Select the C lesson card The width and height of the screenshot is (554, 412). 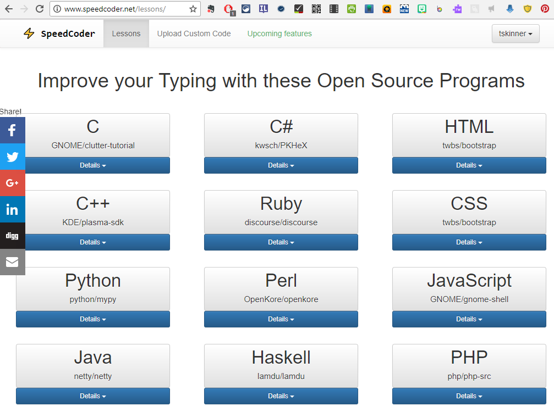pos(93,136)
